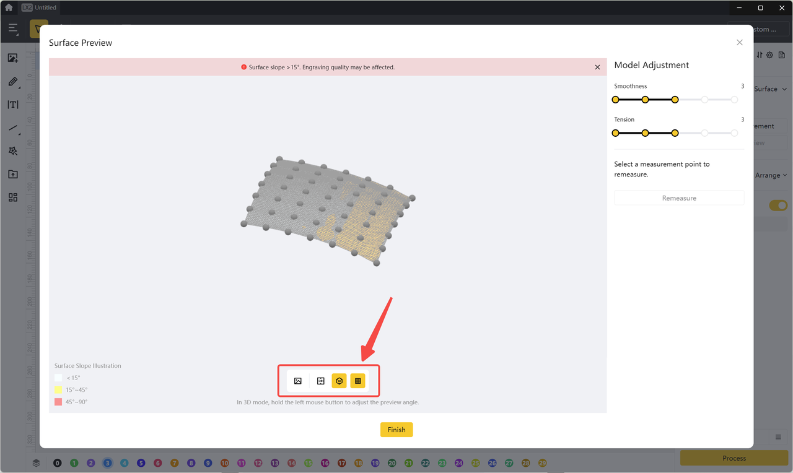
Task: Switch to 2D preview mode
Action: [x=320, y=381]
